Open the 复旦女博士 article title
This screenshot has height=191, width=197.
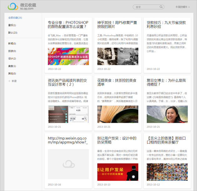click(166, 83)
